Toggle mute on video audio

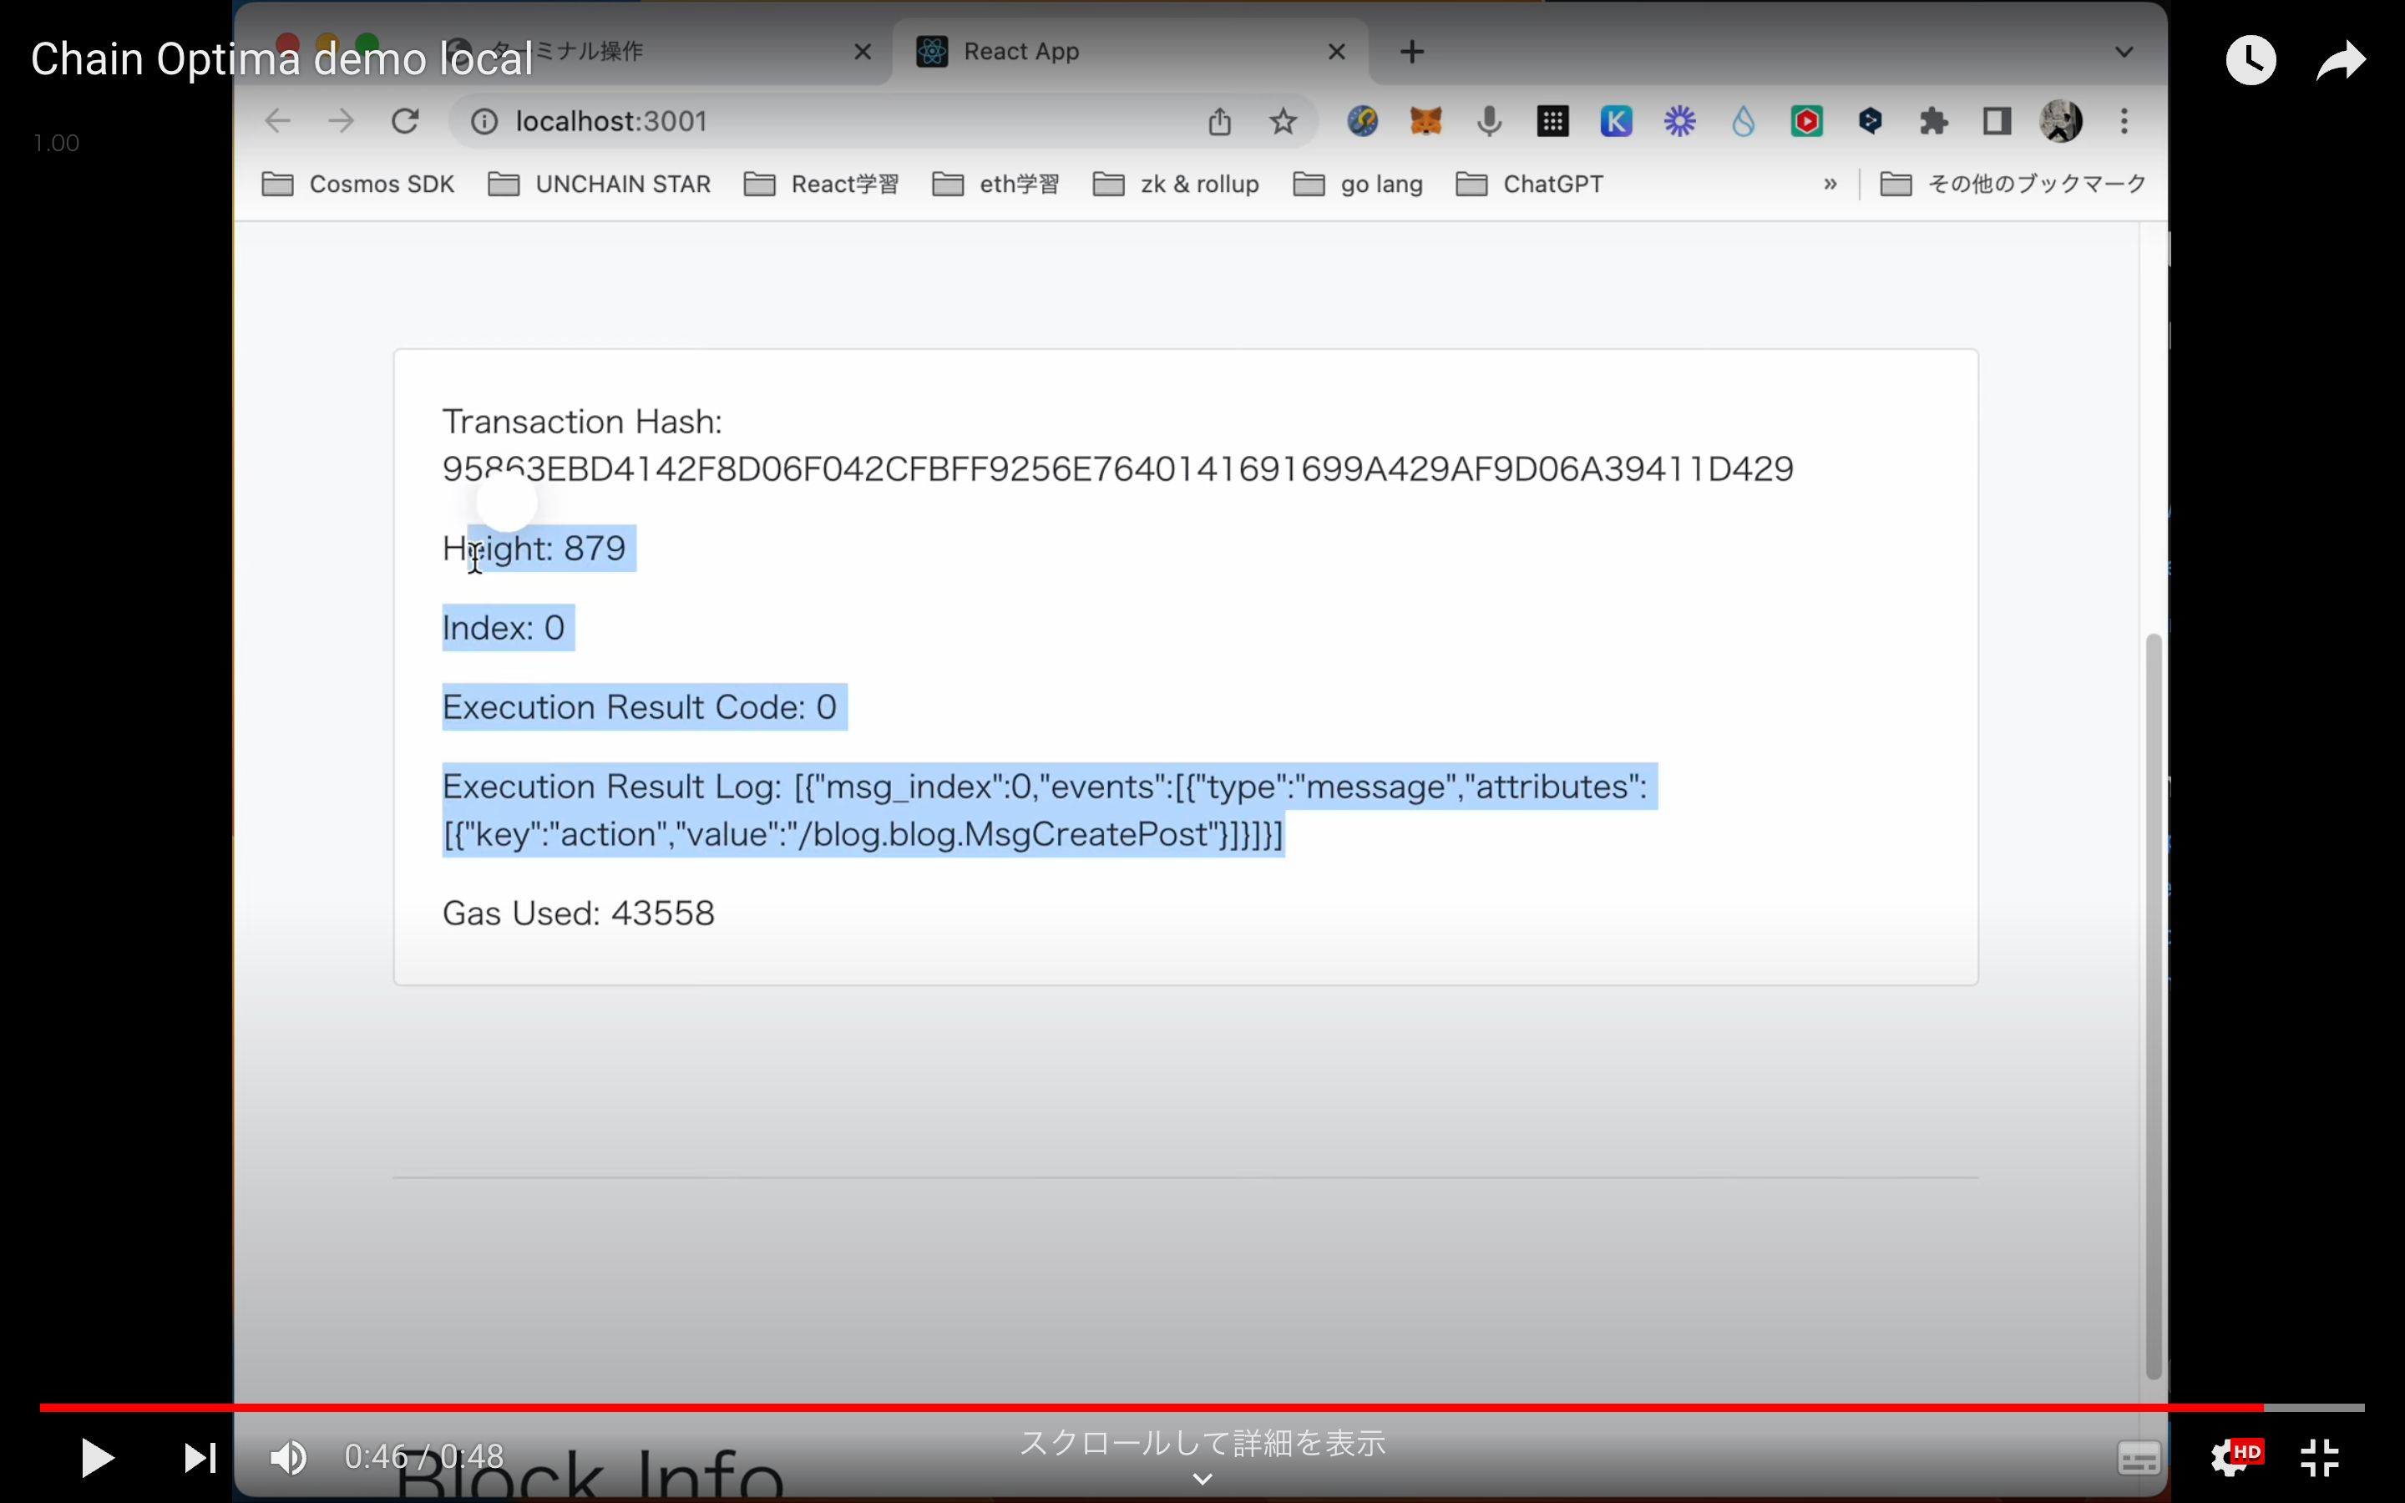coord(289,1456)
